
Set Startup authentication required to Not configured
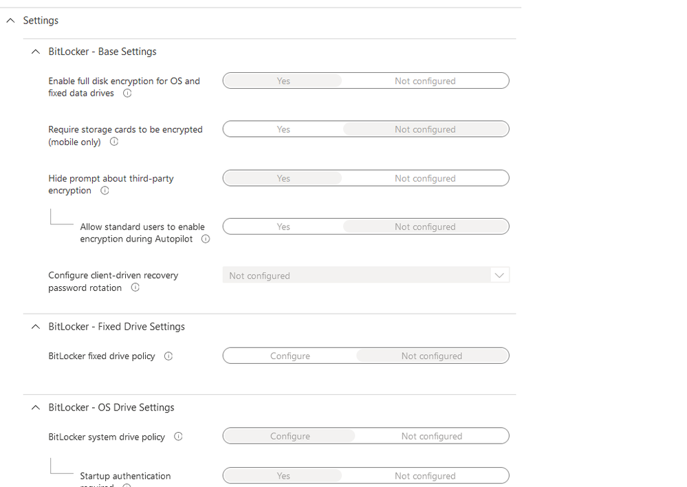pyautogui.click(x=425, y=476)
